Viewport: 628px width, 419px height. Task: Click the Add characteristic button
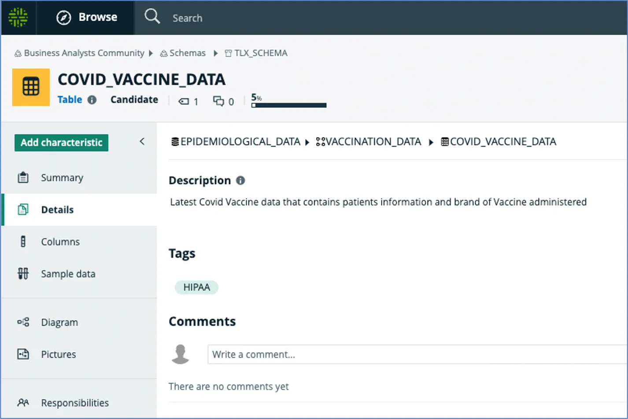(61, 143)
